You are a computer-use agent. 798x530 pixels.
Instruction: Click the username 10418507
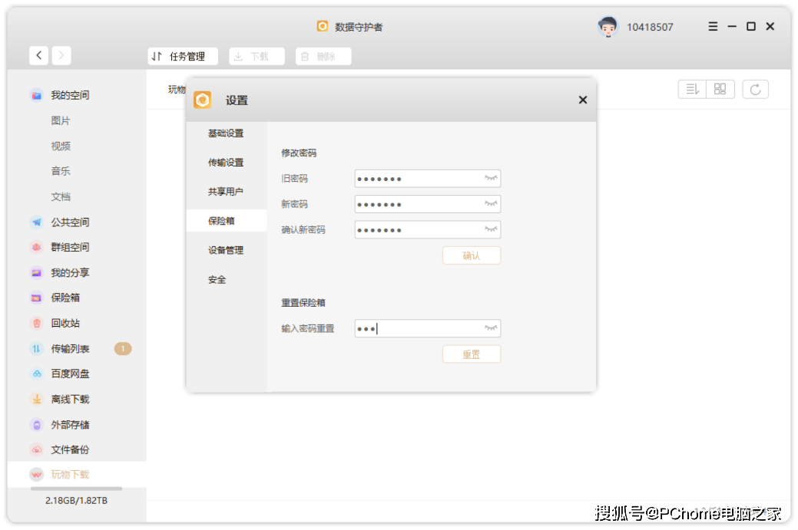tap(650, 27)
